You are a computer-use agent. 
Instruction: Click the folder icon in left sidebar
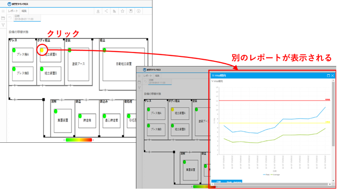point(3,18)
